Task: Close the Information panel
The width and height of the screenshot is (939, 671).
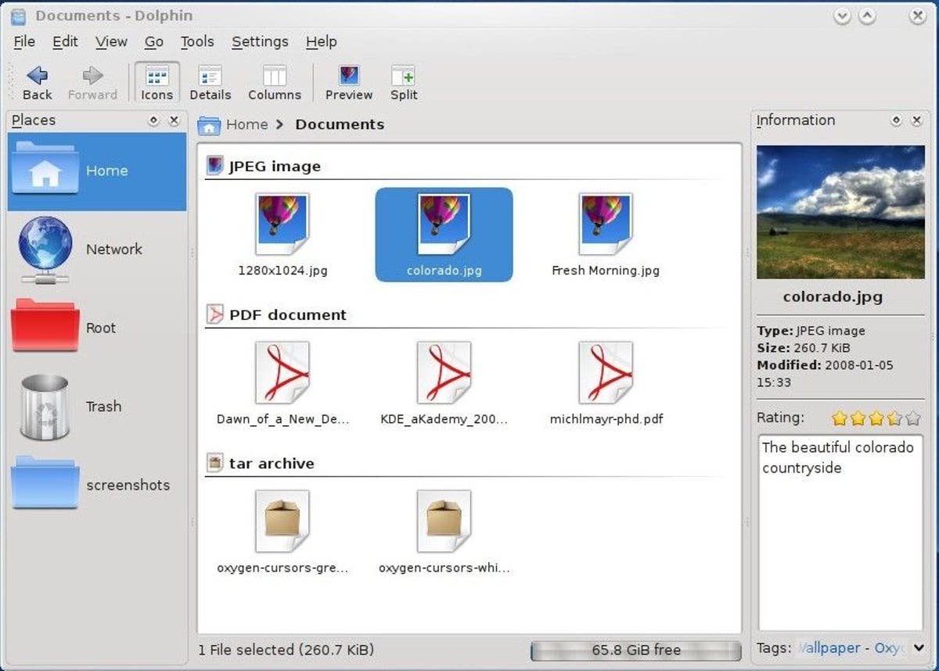Action: [916, 120]
